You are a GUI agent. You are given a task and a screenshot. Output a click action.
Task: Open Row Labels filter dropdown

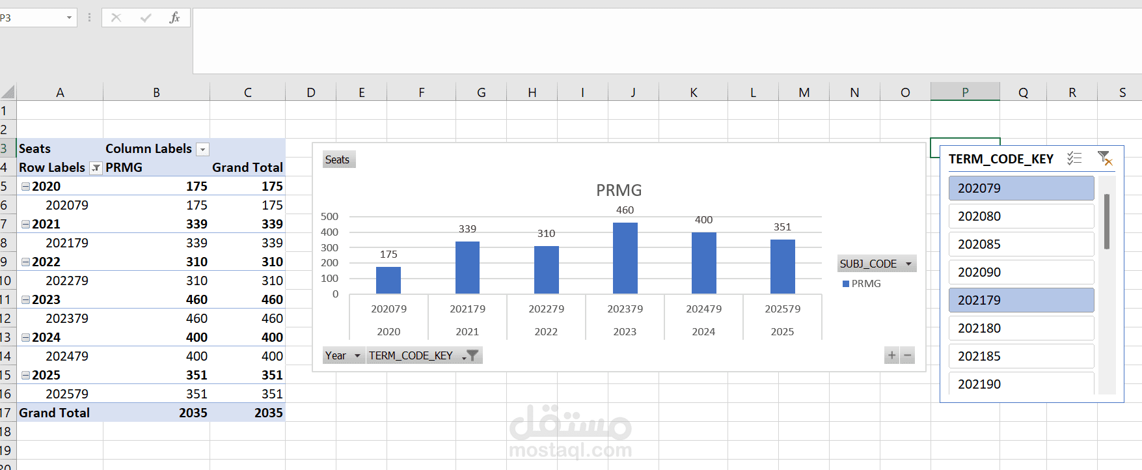[x=96, y=168]
